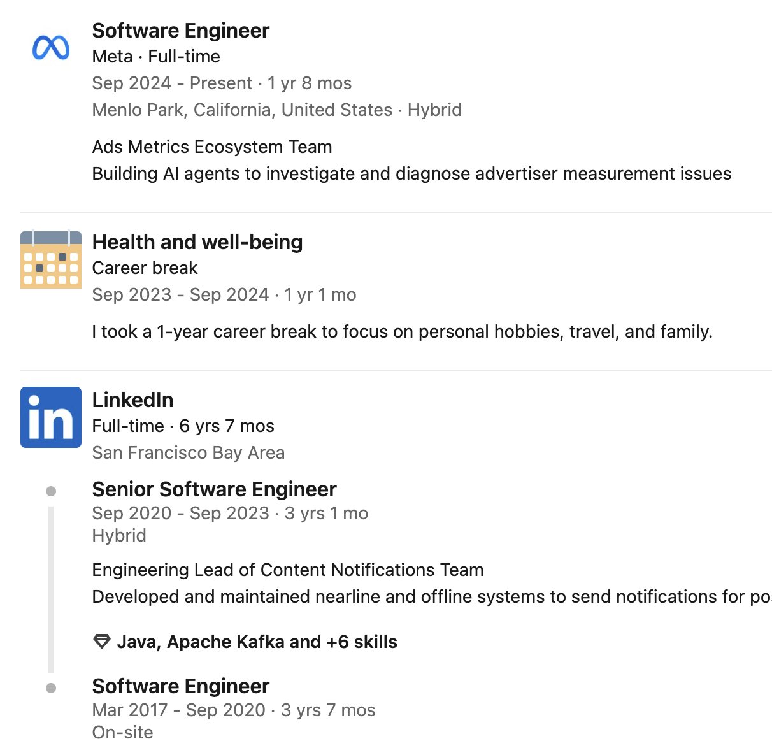Open the Health and well-being entry title
The height and width of the screenshot is (748, 772).
[x=197, y=242]
